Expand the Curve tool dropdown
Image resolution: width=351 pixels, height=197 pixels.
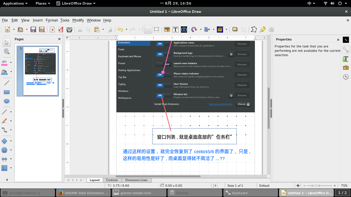11,121
